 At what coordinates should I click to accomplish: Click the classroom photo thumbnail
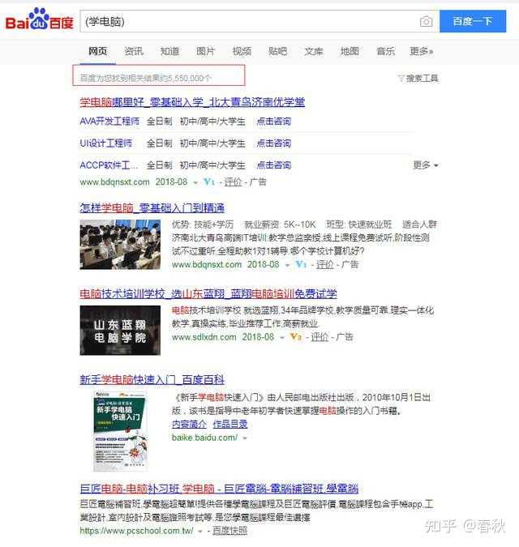coord(120,245)
